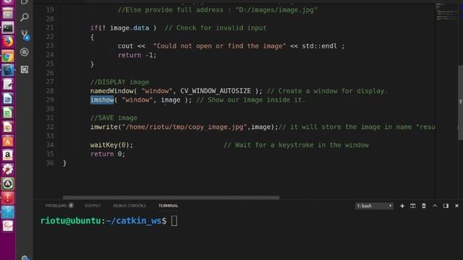Open LibreOffice Calc from the dock
The width and height of the screenshot is (463, 260).
click(x=8, y=113)
